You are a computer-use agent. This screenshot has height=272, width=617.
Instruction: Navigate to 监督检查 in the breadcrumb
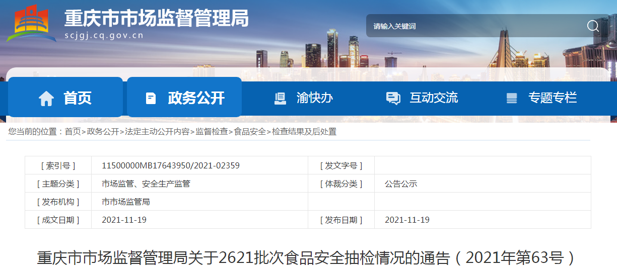212,132
